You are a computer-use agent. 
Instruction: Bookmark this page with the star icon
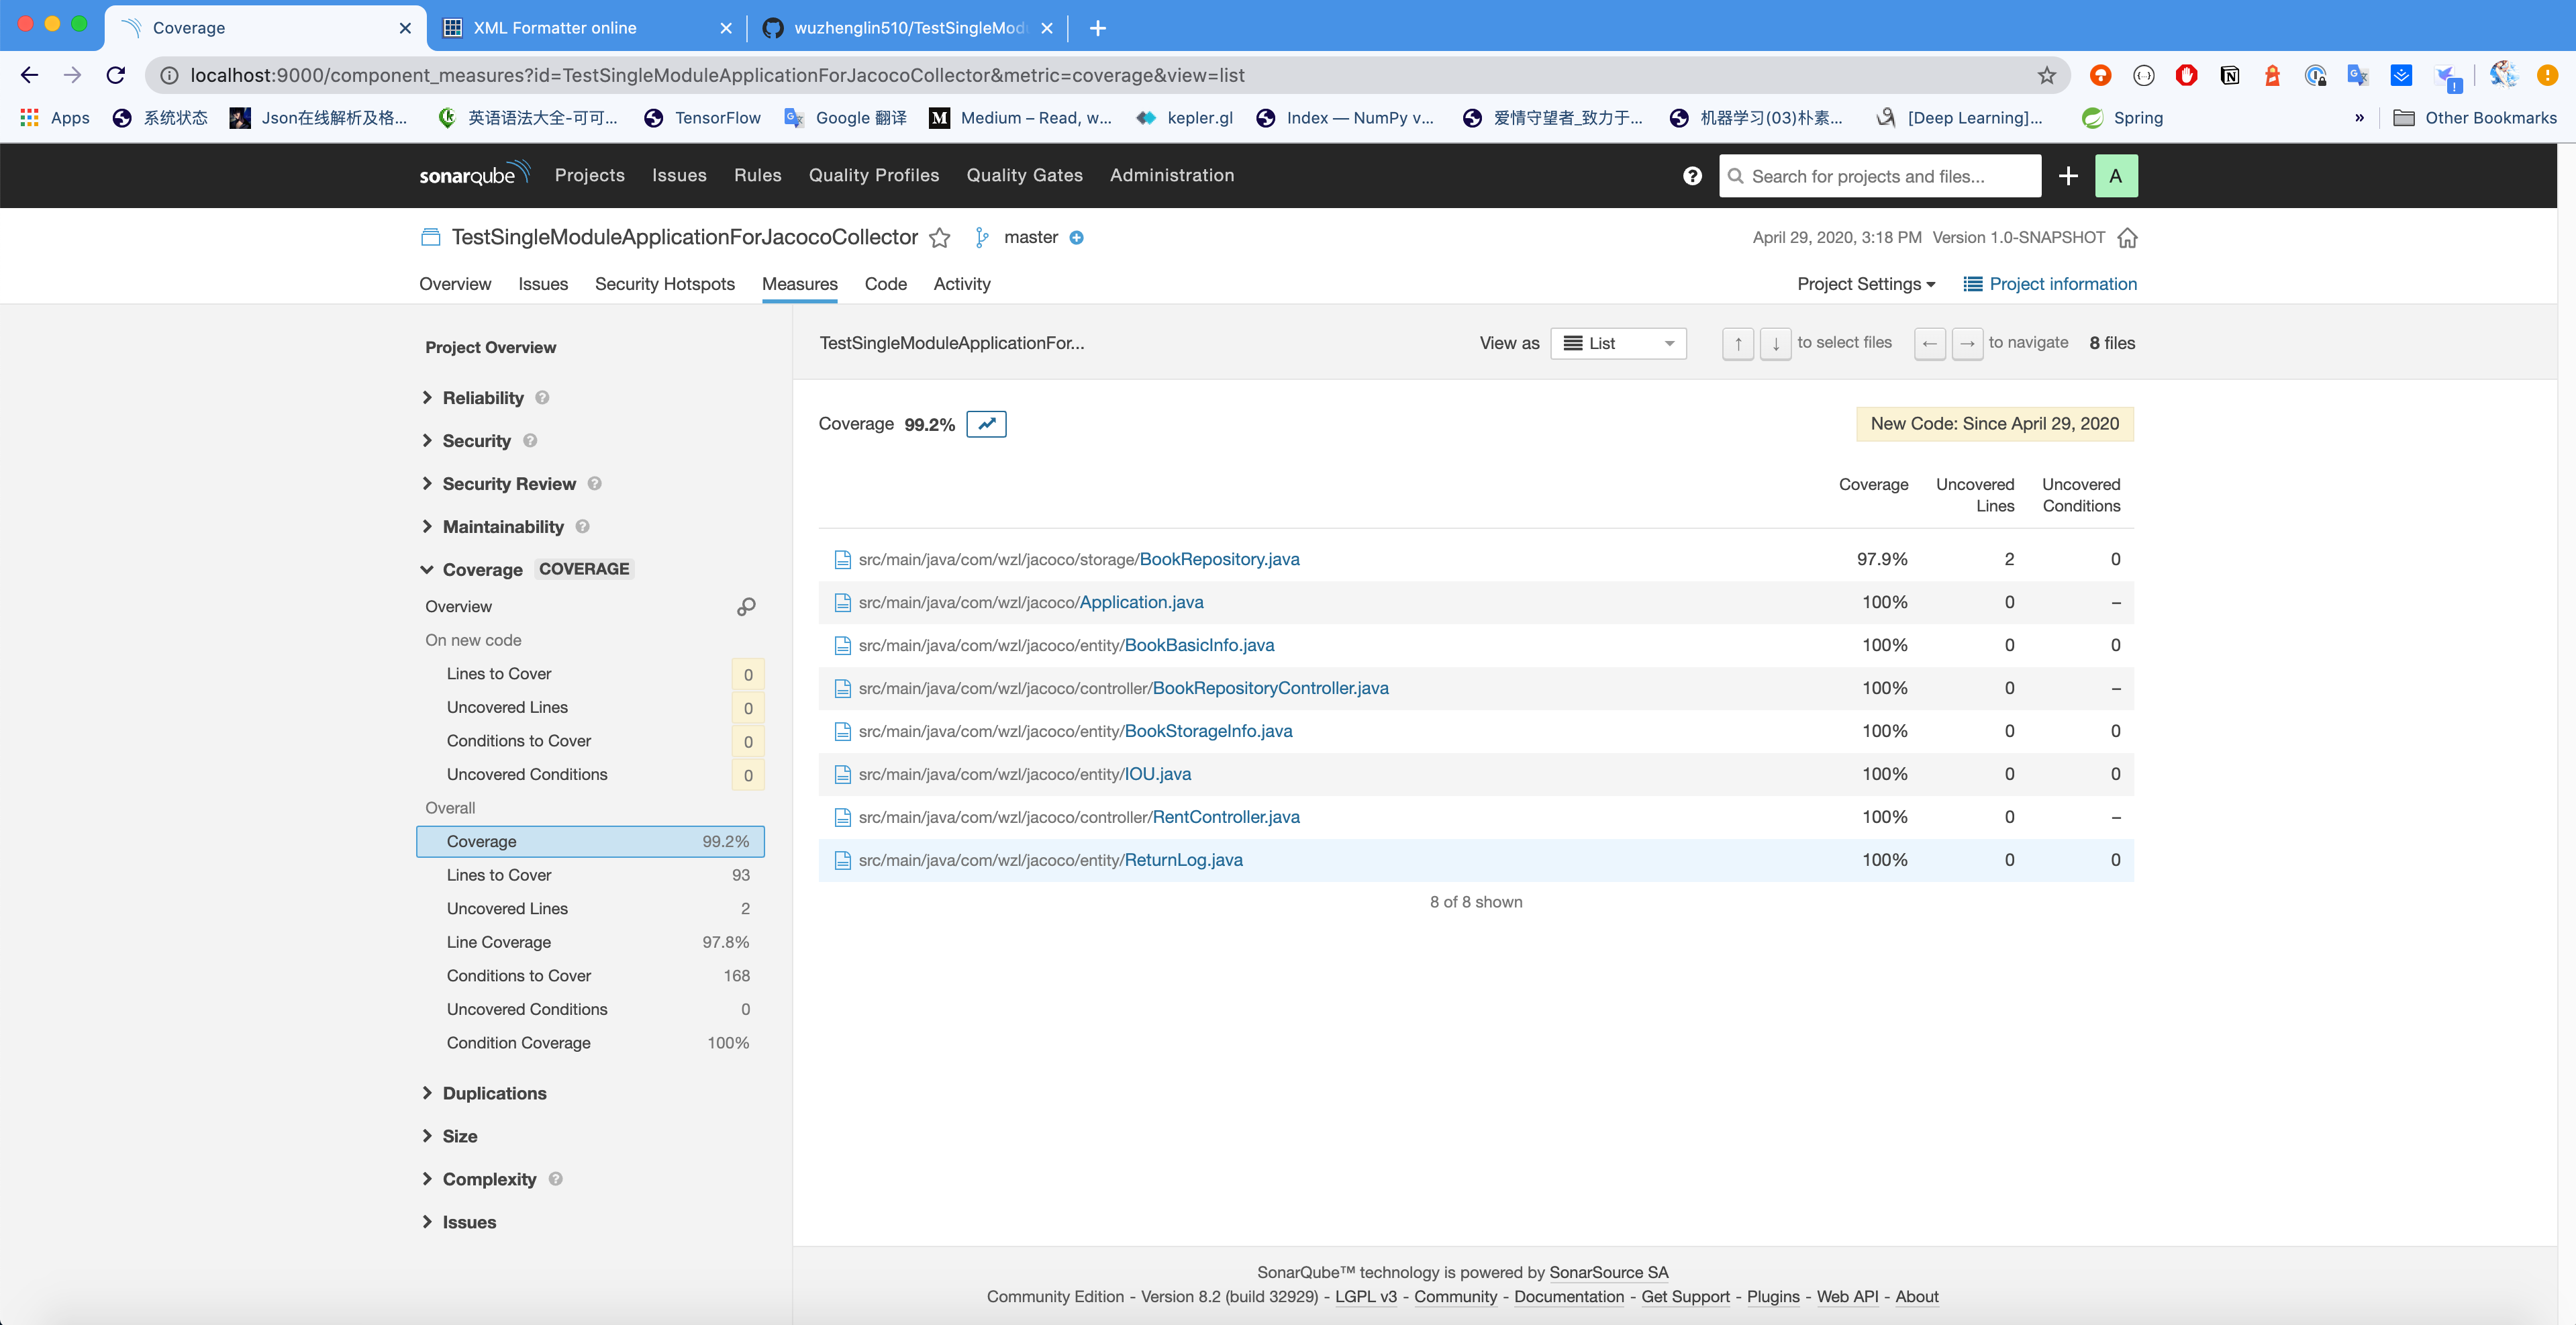(2046, 76)
